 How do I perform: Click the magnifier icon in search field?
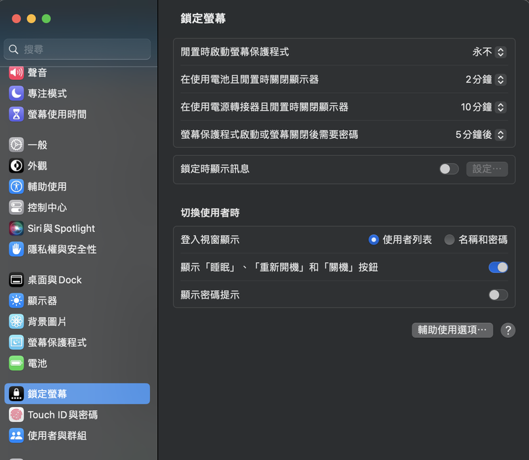pos(14,49)
